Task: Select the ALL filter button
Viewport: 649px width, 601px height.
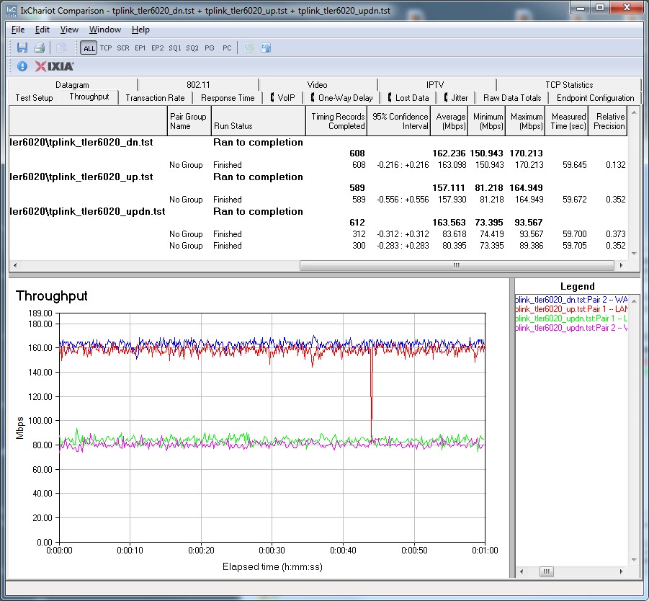Action: [89, 48]
